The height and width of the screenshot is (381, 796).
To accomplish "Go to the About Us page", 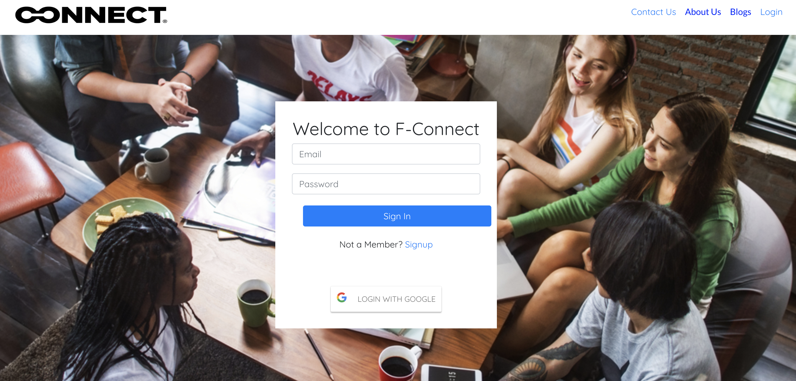I will (x=703, y=12).
